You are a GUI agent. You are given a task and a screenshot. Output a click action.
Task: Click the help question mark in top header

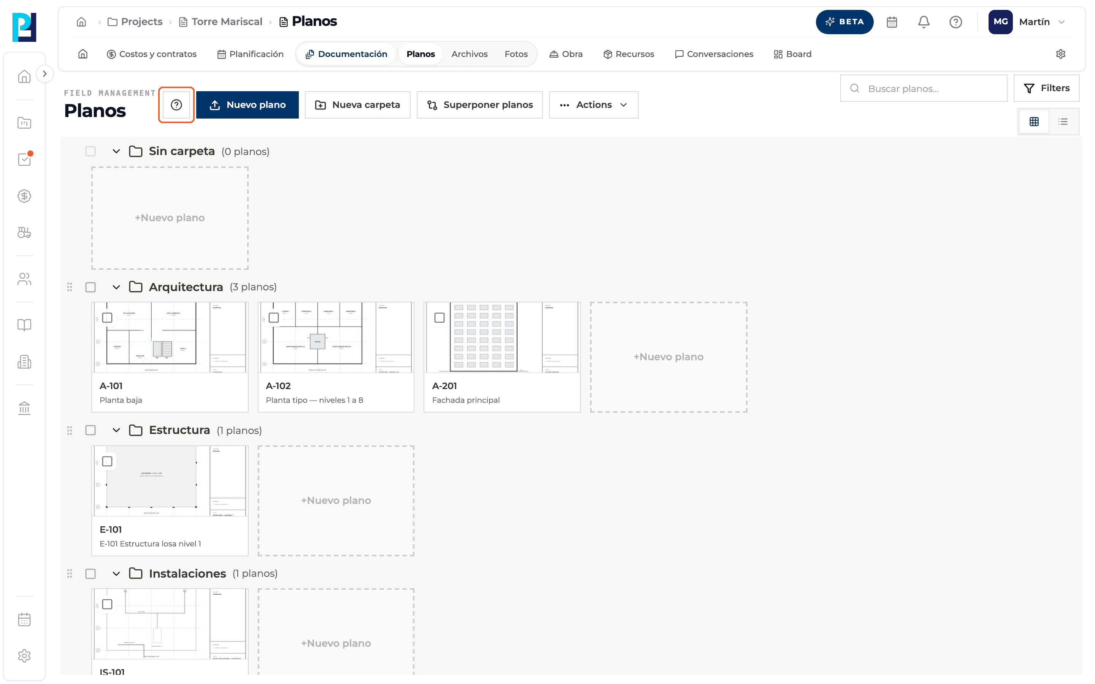click(955, 22)
